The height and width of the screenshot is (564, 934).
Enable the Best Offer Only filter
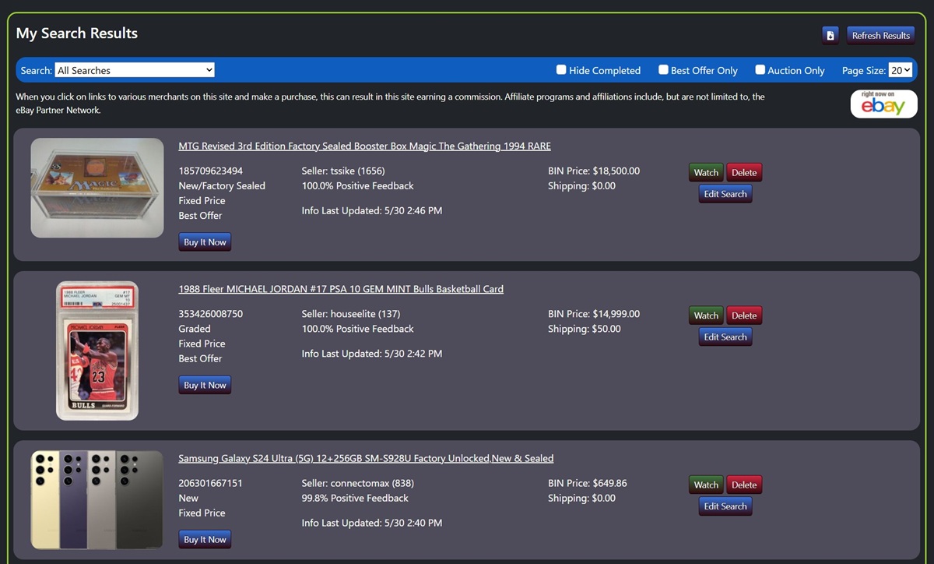click(663, 69)
